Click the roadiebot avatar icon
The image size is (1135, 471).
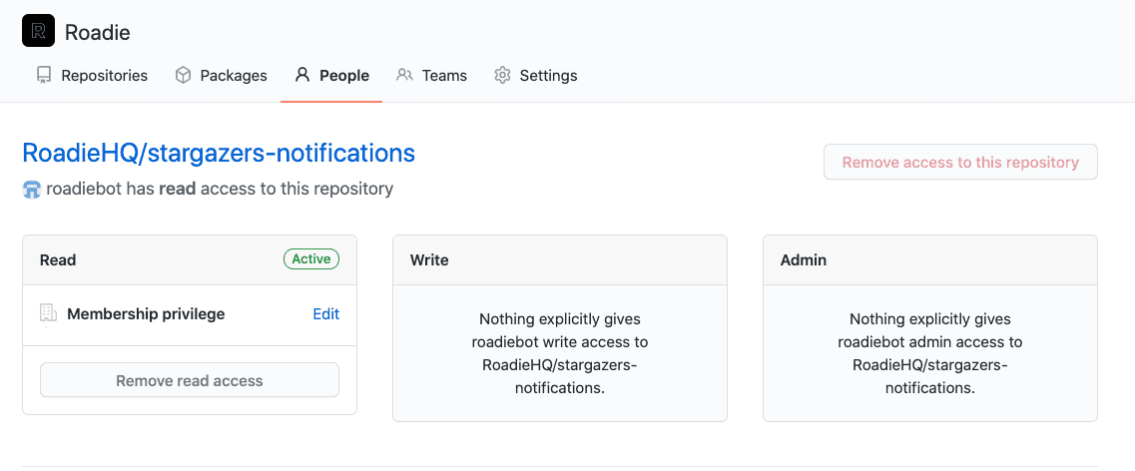click(x=32, y=190)
